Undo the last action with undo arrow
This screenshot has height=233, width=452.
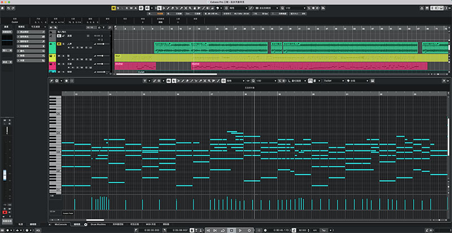(x=8, y=8)
